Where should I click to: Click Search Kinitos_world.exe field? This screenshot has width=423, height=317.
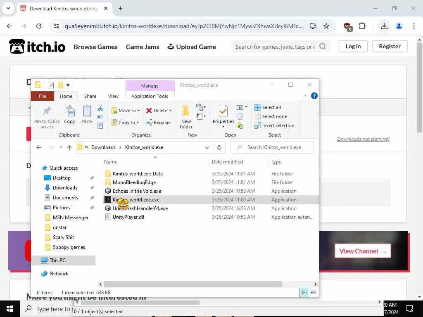click(273, 147)
